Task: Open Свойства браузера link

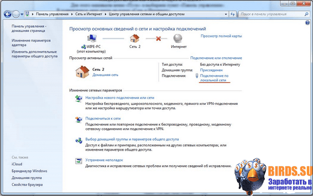Action: click(27, 185)
